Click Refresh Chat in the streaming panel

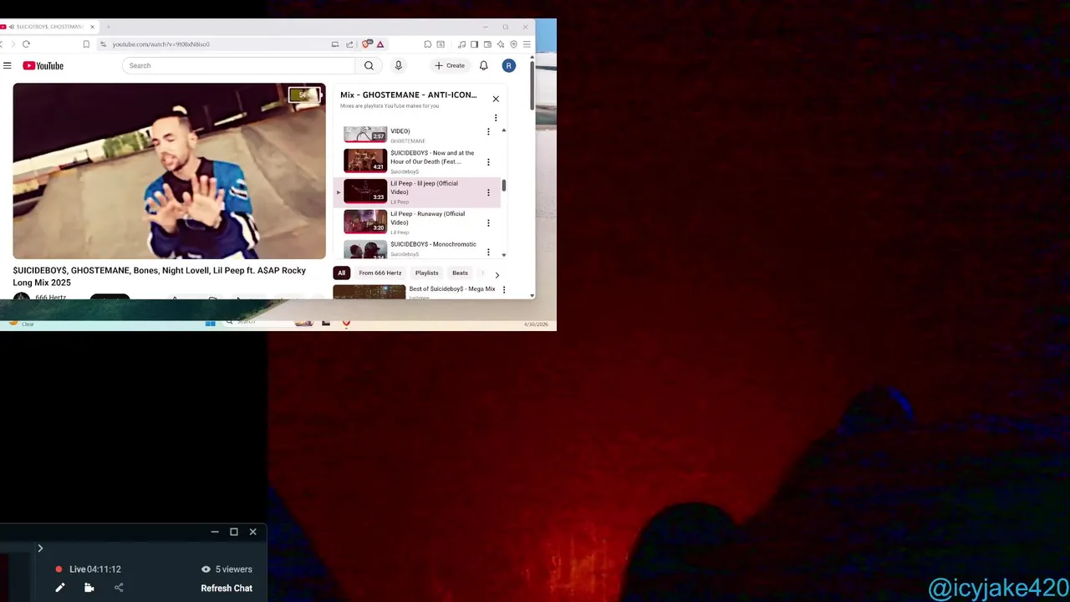pyautogui.click(x=227, y=588)
